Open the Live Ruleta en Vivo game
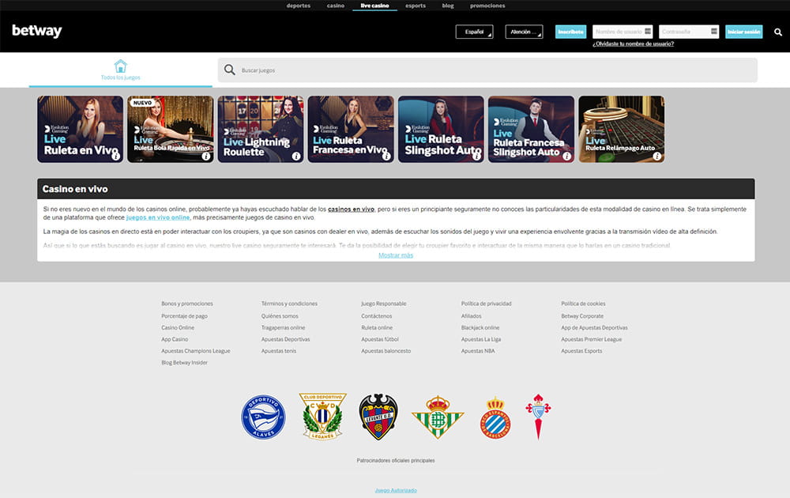Viewport: 790px width, 498px height. (x=80, y=129)
